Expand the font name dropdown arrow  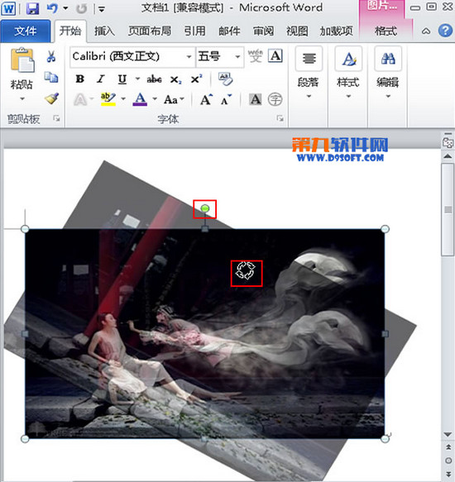point(189,56)
